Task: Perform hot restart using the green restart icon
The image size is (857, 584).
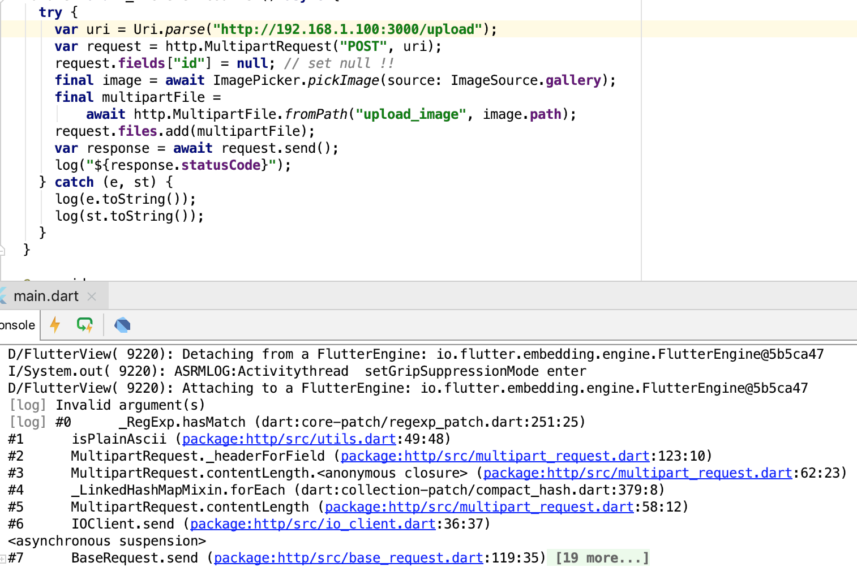Action: tap(85, 325)
